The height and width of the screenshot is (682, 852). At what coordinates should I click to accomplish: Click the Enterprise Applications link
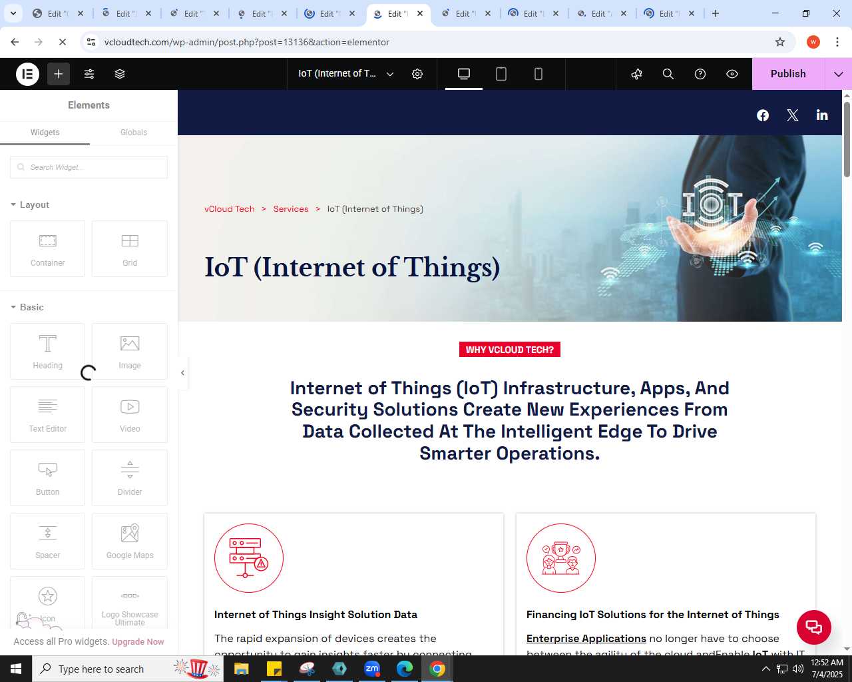[x=586, y=639]
